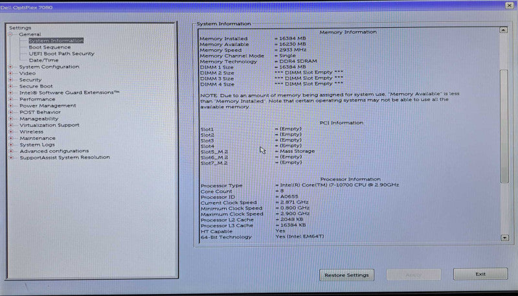Viewport: 518px width, 296px height.
Task: Expand the Advanced configurations node
Action: 10,152
